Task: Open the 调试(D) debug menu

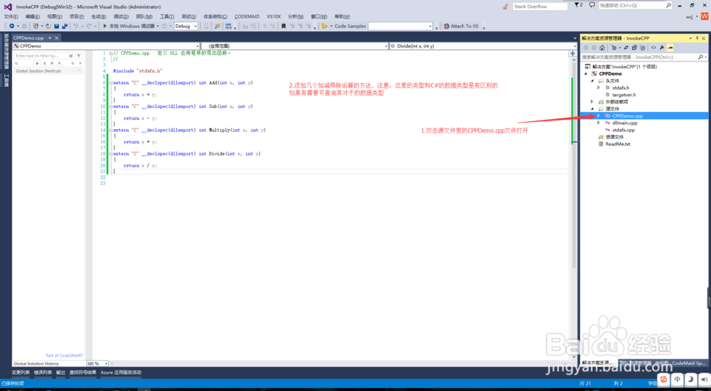Action: pos(121,16)
